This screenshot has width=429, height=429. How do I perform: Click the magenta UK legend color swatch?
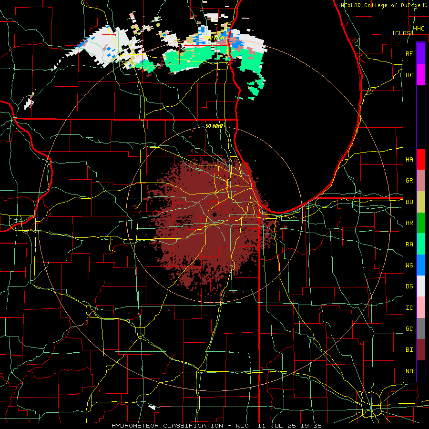421,75
